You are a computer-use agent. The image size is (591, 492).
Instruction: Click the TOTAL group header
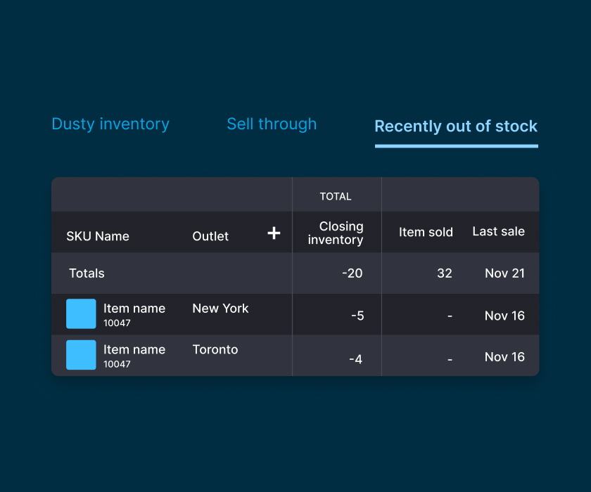pos(336,197)
